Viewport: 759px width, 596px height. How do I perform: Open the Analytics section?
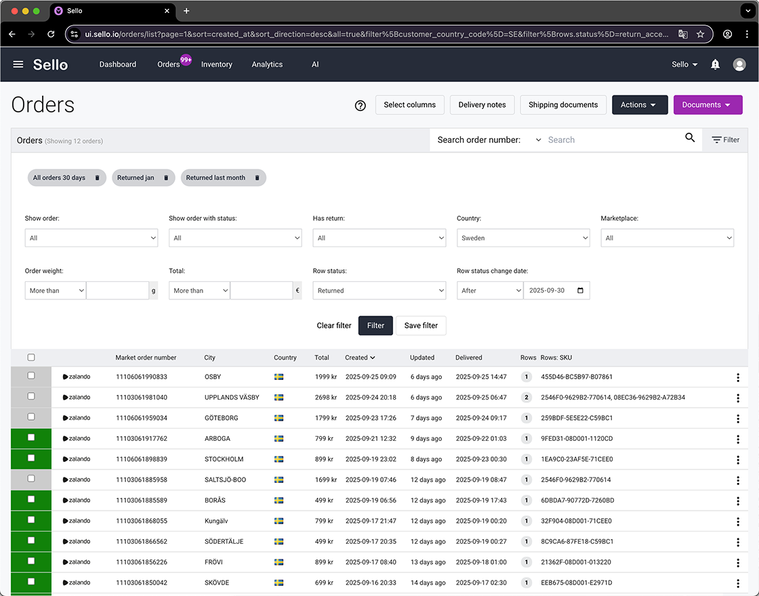tap(267, 64)
